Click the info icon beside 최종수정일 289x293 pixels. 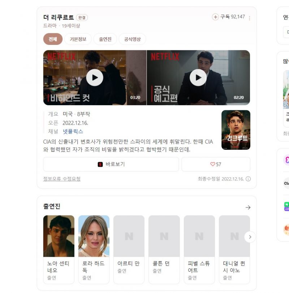point(248,179)
